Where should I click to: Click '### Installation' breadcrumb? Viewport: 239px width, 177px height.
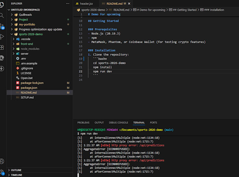(214, 10)
